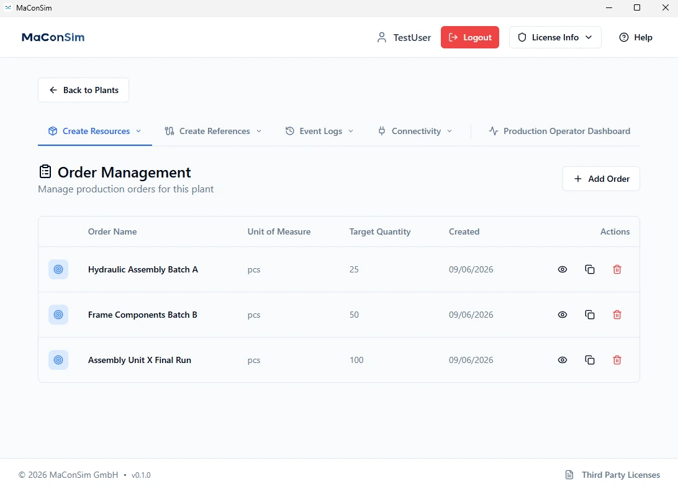
Task: Click the target icon for Hydraulic Assembly Batch A
Action: (58, 269)
